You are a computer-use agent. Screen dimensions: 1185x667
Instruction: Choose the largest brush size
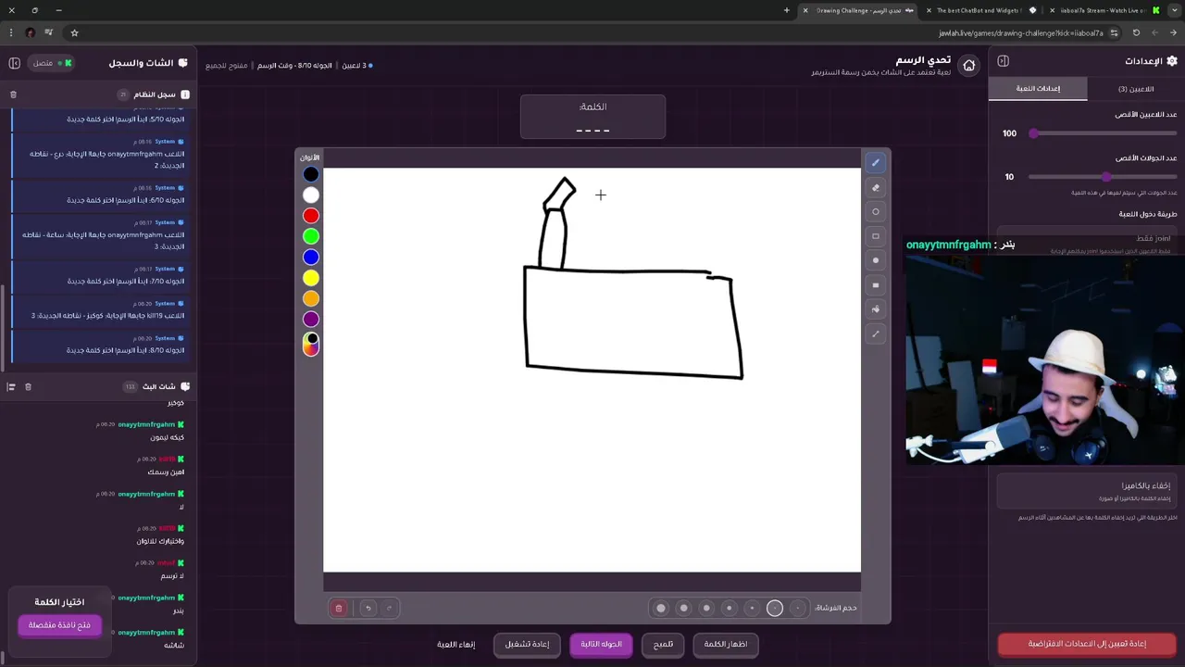tap(661, 608)
